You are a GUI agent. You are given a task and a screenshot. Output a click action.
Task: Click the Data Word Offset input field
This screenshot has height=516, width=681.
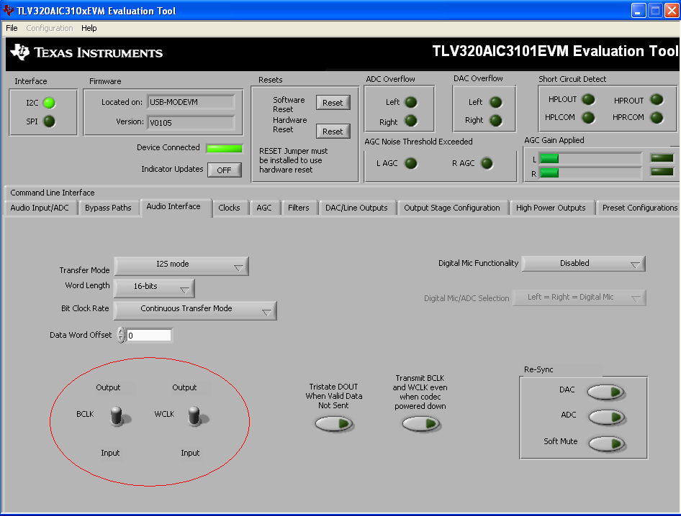pyautogui.click(x=149, y=336)
